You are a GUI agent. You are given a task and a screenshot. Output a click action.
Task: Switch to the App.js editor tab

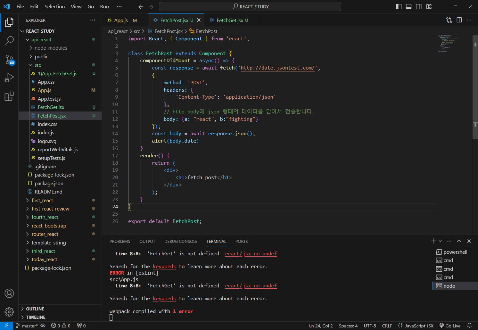click(125, 20)
